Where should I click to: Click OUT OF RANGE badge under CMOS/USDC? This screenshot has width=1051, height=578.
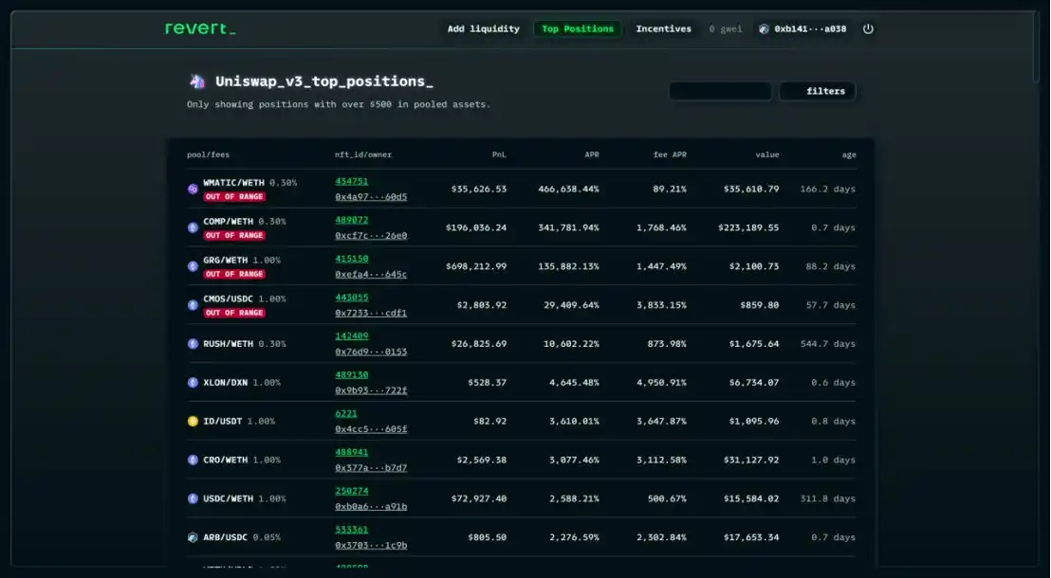point(234,313)
